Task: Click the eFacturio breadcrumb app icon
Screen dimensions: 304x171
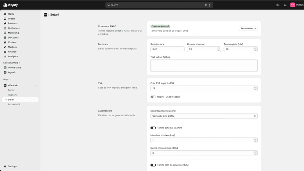Action: click(x=46, y=15)
